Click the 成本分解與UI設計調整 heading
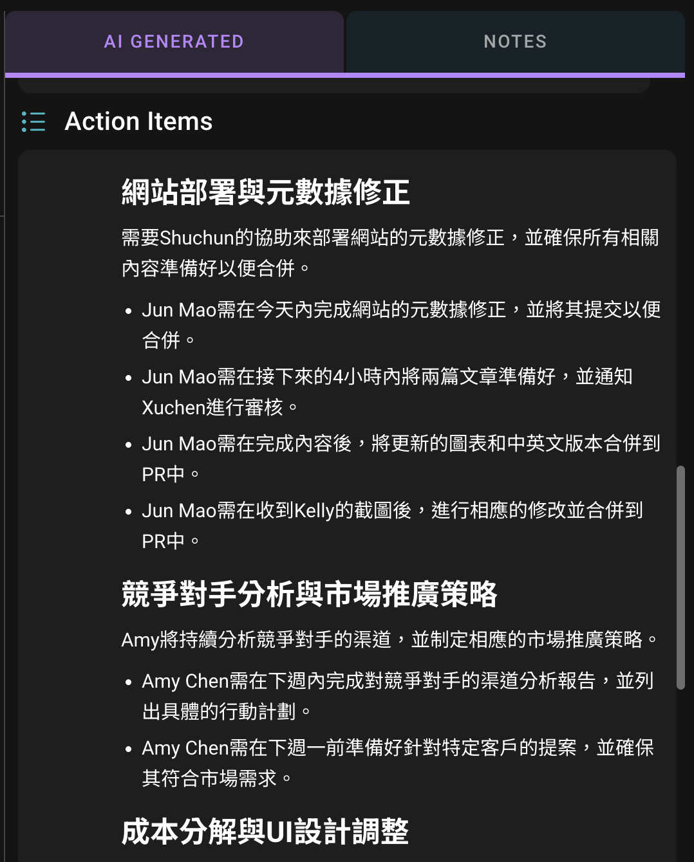 point(265,831)
